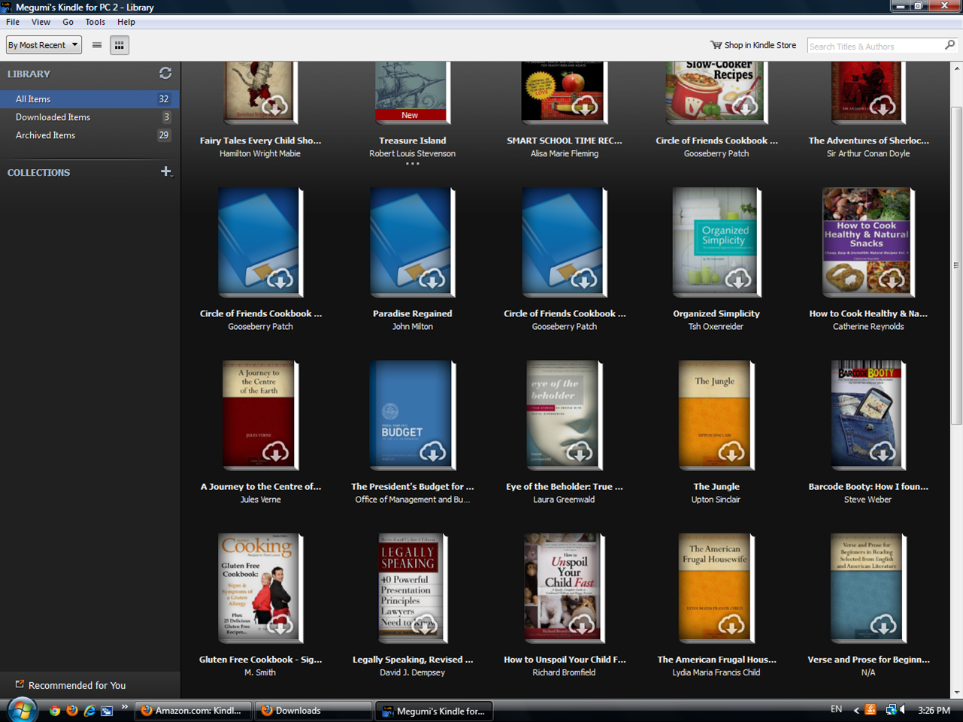Viewport: 963px width, 722px height.
Task: Open the Tools menu
Action: 95,22
